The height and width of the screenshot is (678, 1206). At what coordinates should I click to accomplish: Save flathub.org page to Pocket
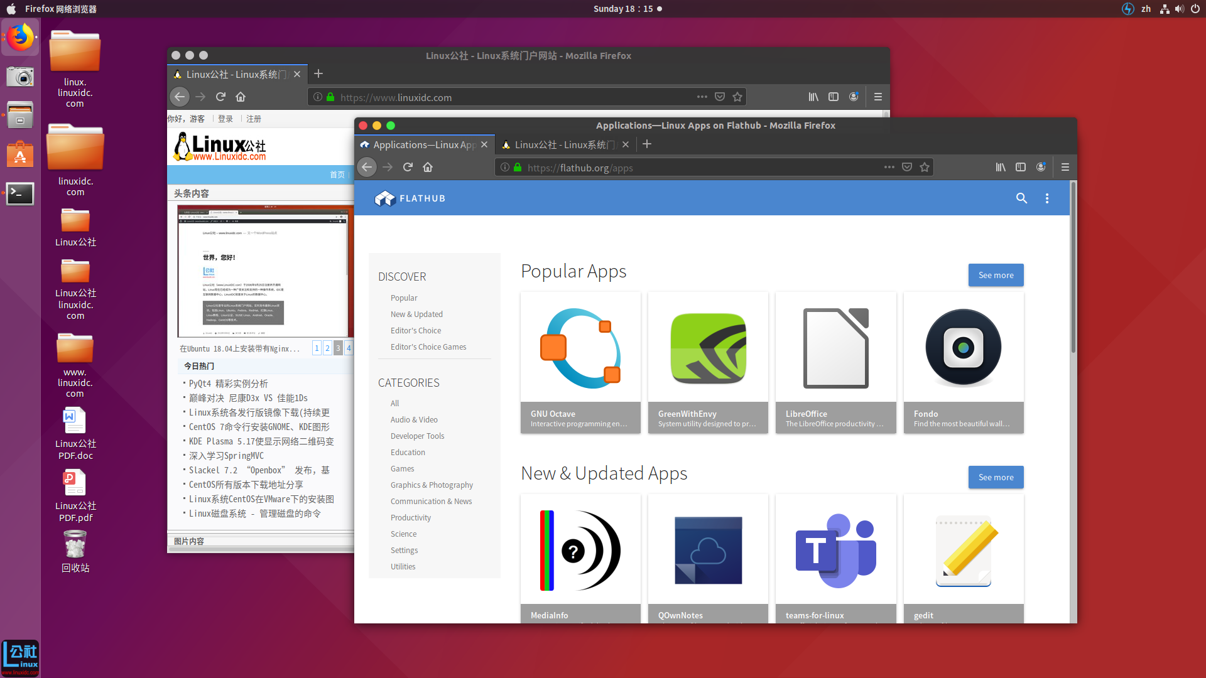pos(907,167)
